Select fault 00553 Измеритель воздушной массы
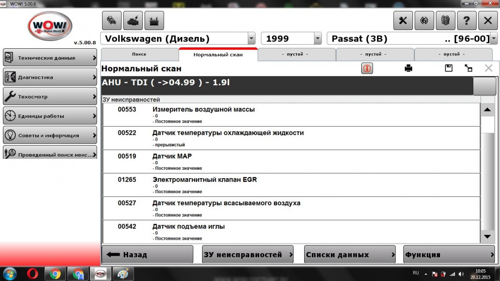Image resolution: width=500 pixels, height=281 pixels. (291, 115)
